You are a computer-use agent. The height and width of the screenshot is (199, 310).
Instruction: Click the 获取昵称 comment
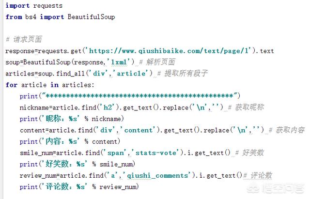(x=246, y=107)
